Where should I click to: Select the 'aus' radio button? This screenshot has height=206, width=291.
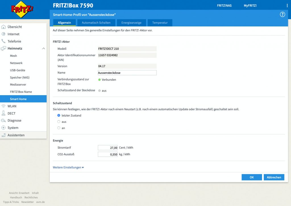click(59, 122)
